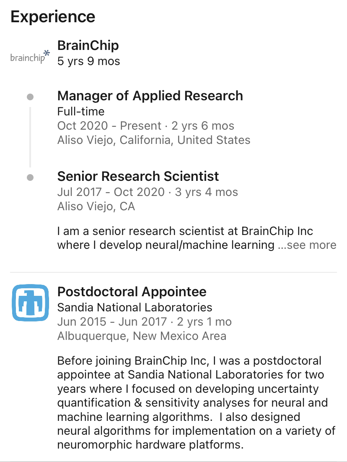Click the Aliso Viejo, California, United States location
Screen dimensions: 347x462
[154, 140]
